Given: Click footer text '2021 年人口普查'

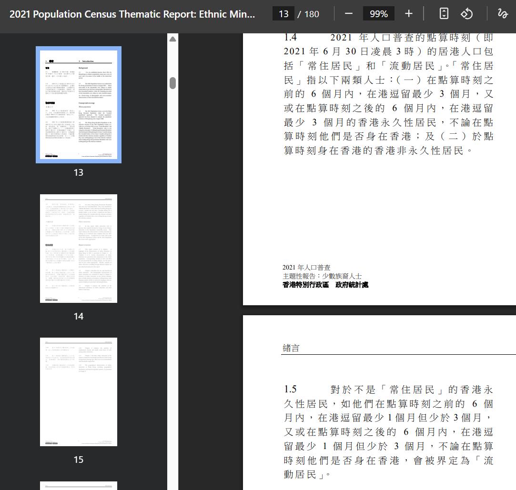Looking at the screenshot, I should [x=306, y=267].
